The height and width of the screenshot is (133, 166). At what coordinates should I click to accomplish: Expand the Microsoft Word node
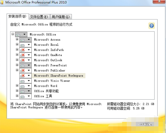(x=17, y=85)
